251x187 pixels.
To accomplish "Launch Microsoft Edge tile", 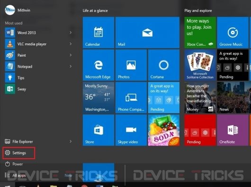I will [99, 65].
